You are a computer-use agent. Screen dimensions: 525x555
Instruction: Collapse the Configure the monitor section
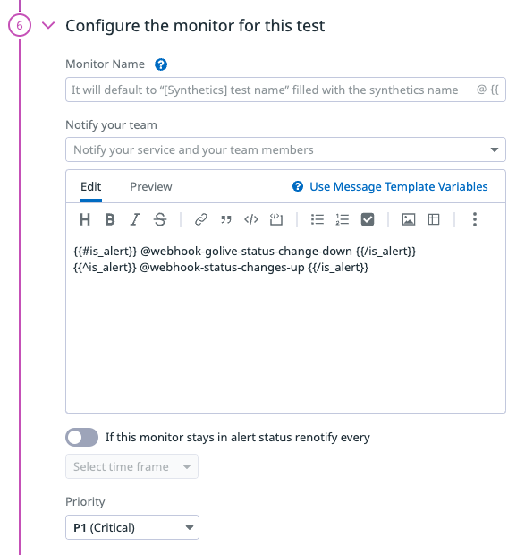point(48,25)
